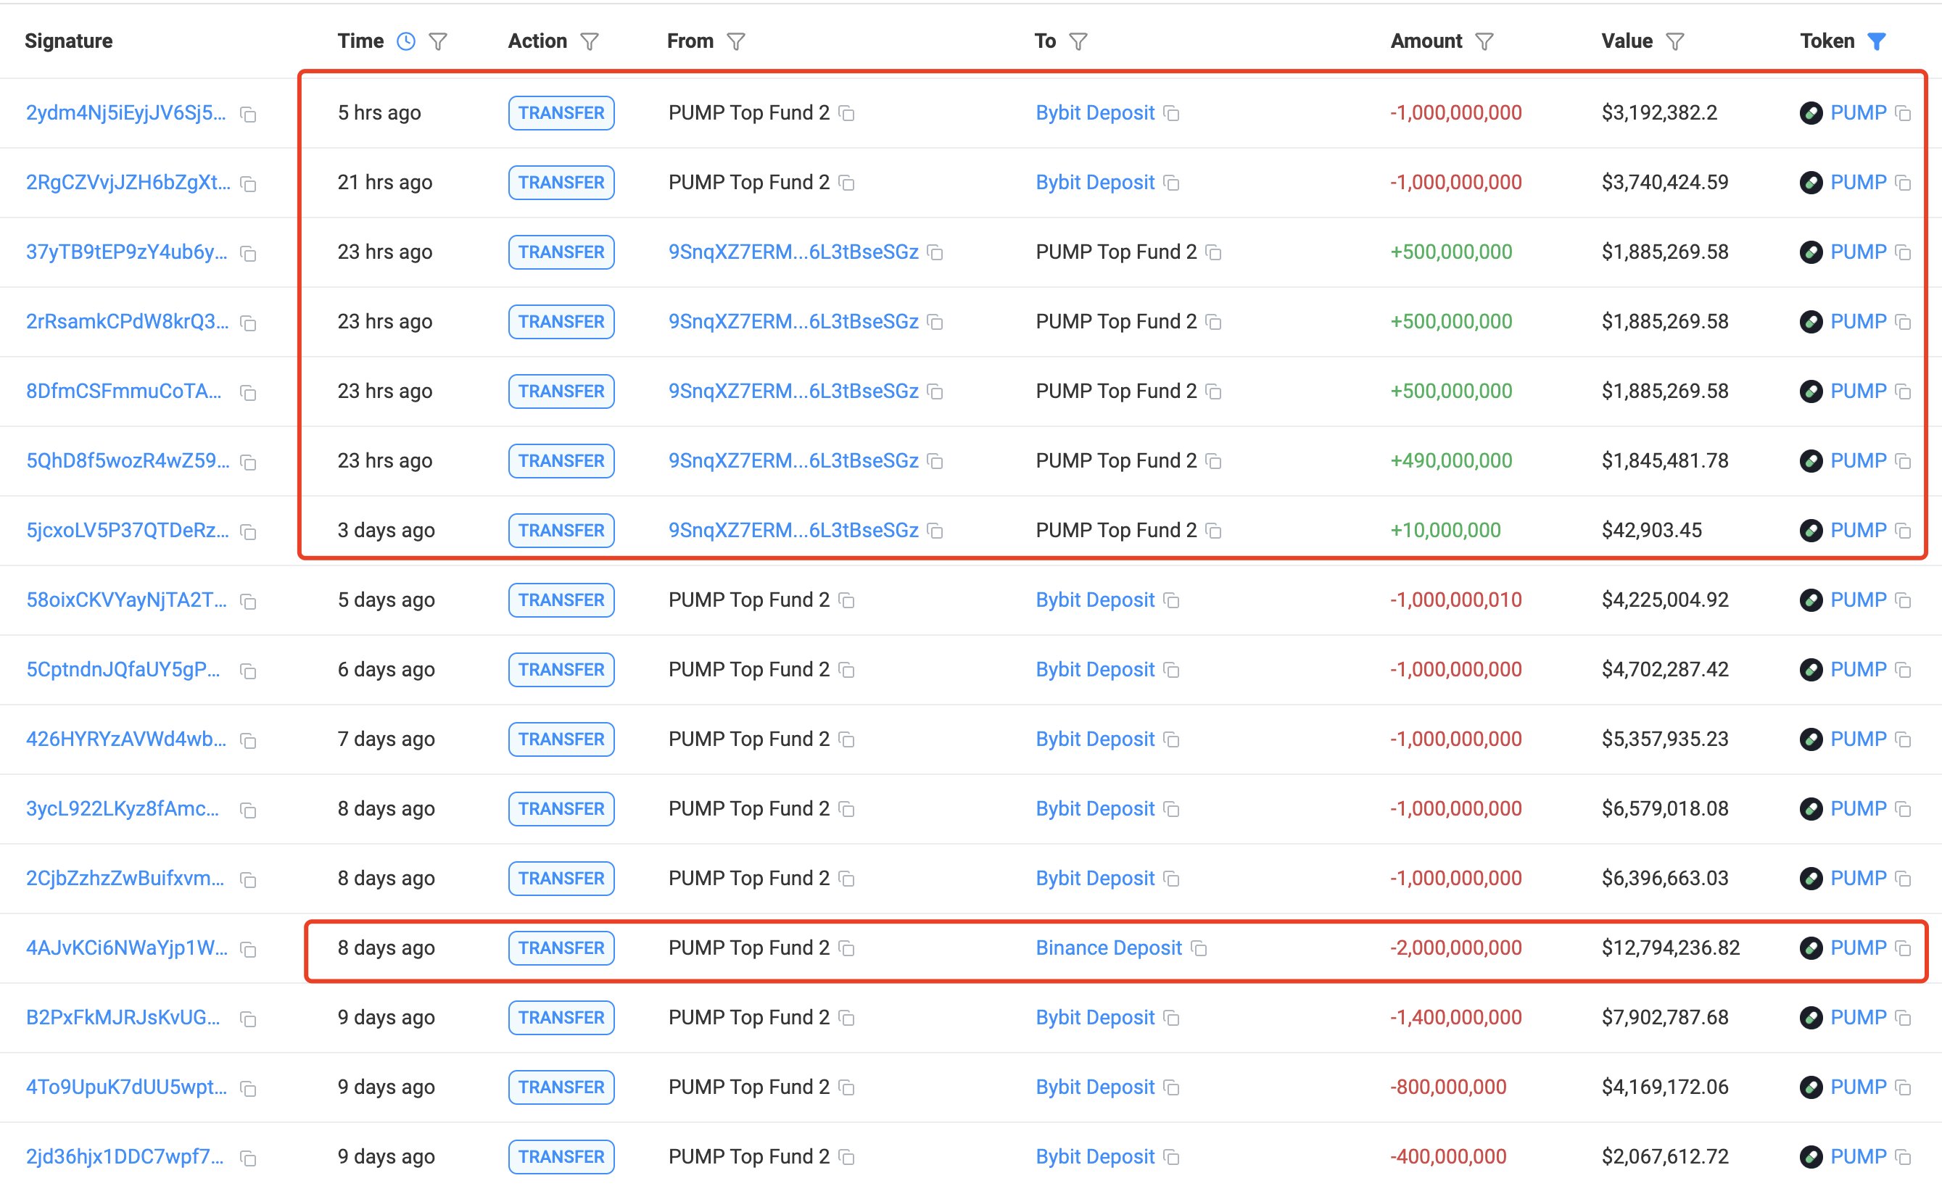This screenshot has width=1942, height=1186.
Task: Copy signature 2rRsamkCPdW8krQ3...
Action: point(248,323)
